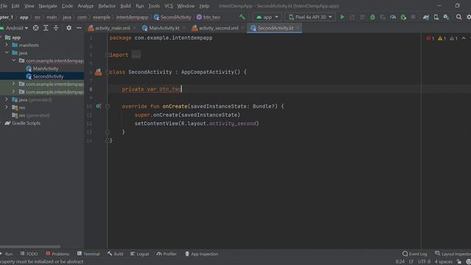The width and height of the screenshot is (471, 265).
Task: Open the AVD Manager device icon
Action: coord(436,17)
